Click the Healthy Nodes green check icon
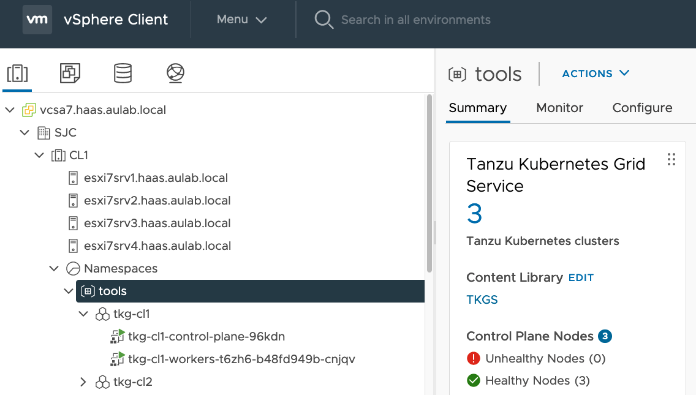This screenshot has width=696, height=395. [473, 380]
